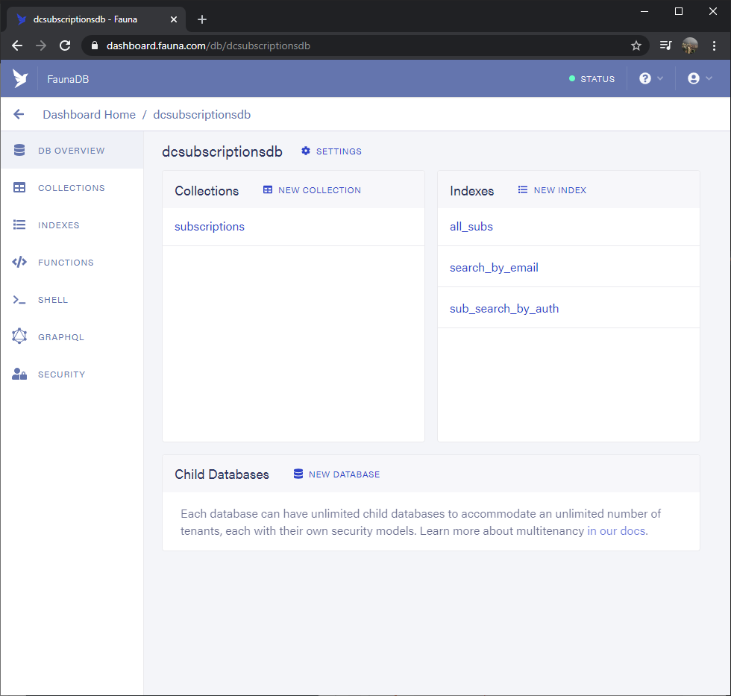Click the FaunaDB logo in the header
Image resolution: width=731 pixels, height=696 pixels.
20,78
